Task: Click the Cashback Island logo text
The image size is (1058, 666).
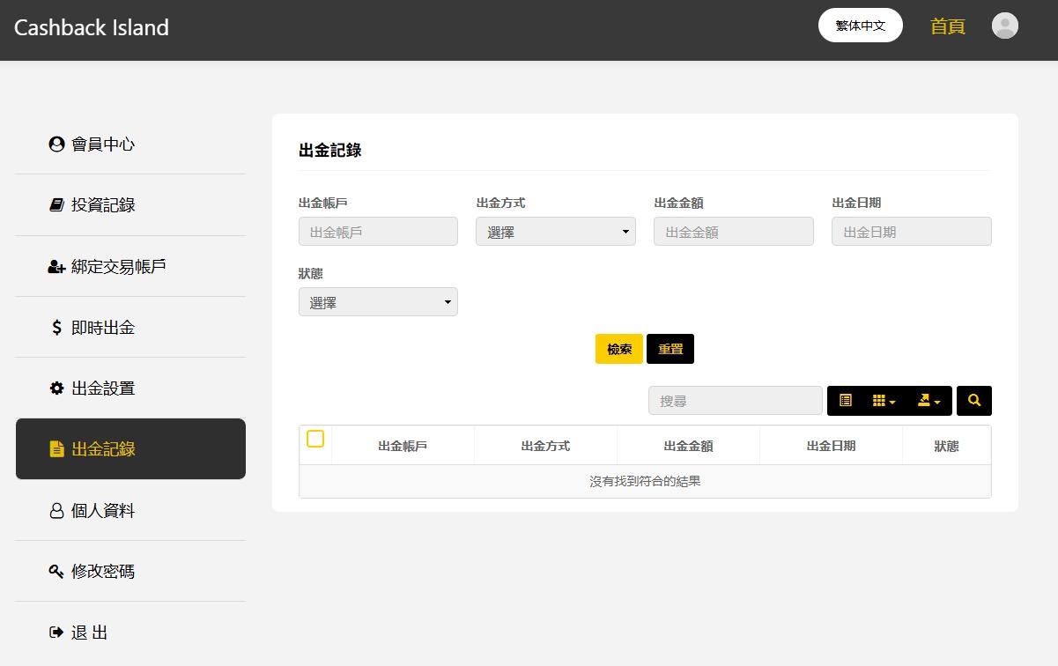Action: point(92,27)
